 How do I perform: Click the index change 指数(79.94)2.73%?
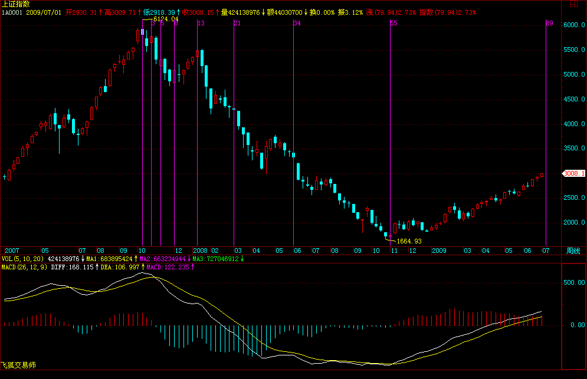[x=447, y=12]
